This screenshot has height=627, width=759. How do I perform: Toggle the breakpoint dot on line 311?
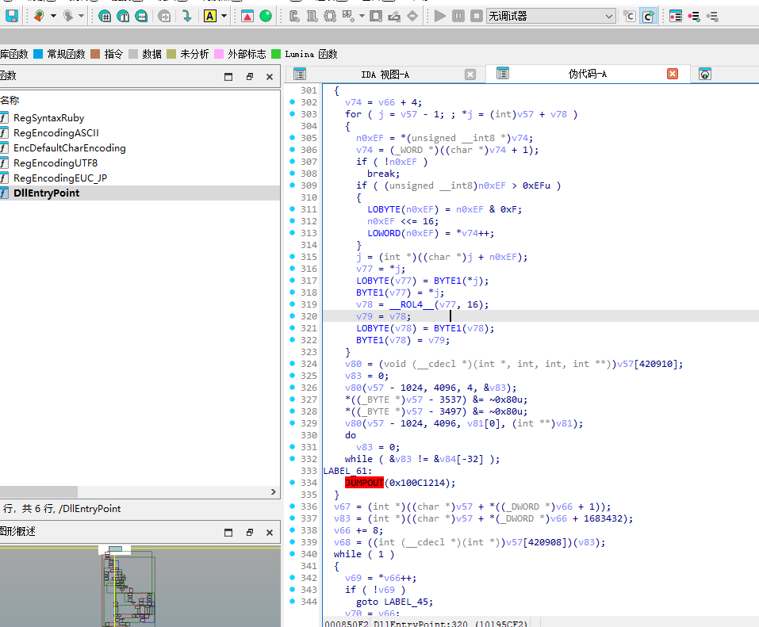tap(291, 209)
